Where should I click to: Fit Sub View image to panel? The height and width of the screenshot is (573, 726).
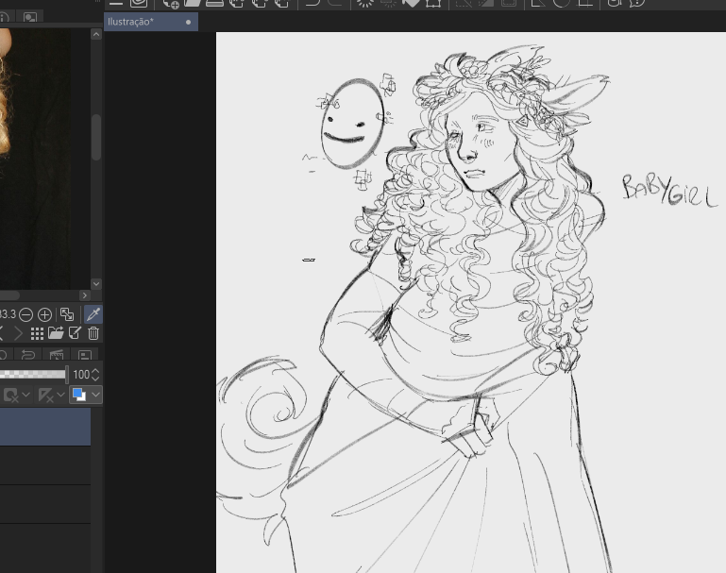coord(67,314)
